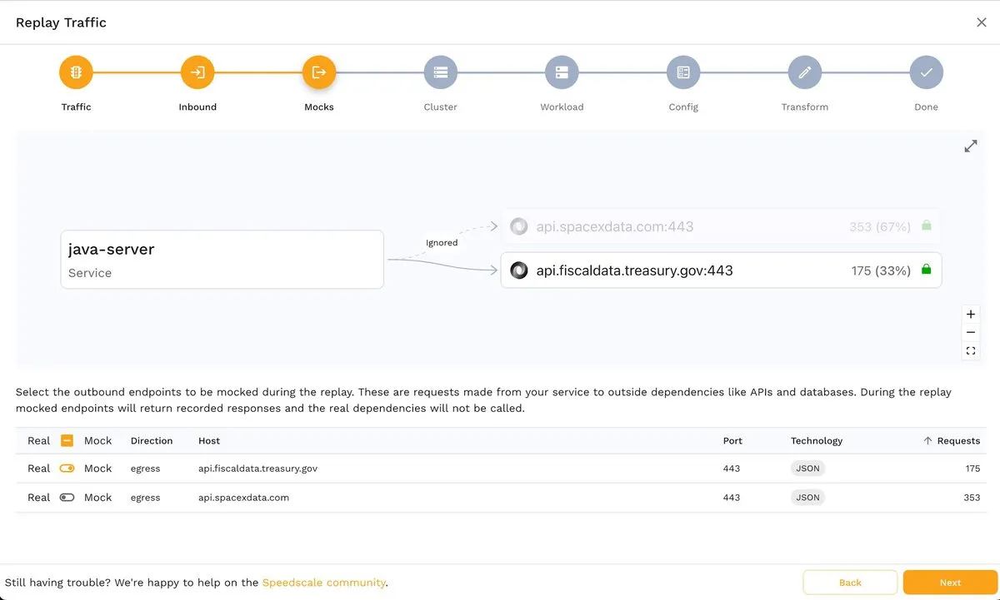Open the Speedscale community link
Viewport: 1000px width, 600px height.
point(323,583)
